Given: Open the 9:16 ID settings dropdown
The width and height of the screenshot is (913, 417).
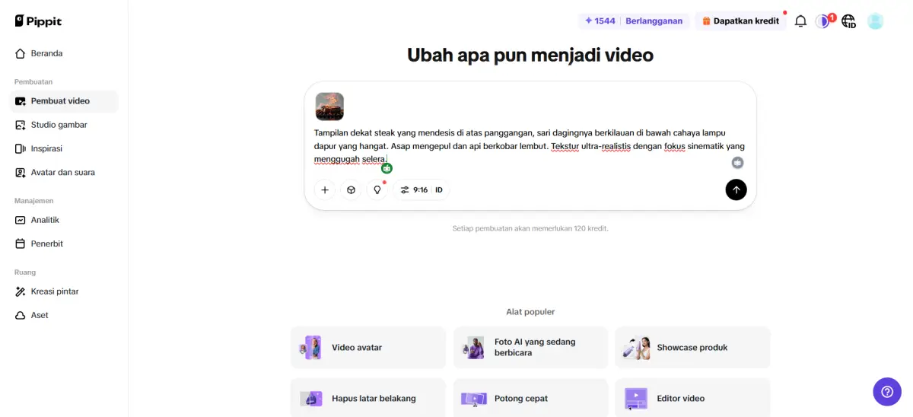Looking at the screenshot, I should tap(422, 189).
